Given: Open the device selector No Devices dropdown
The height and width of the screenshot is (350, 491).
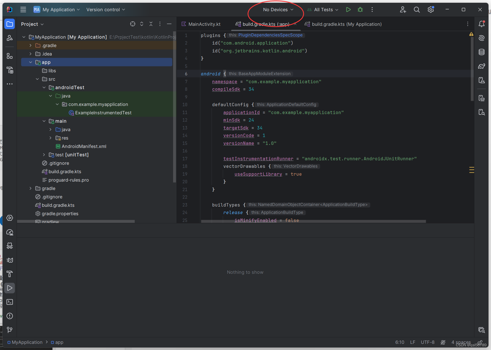Looking at the screenshot, I should [278, 10].
